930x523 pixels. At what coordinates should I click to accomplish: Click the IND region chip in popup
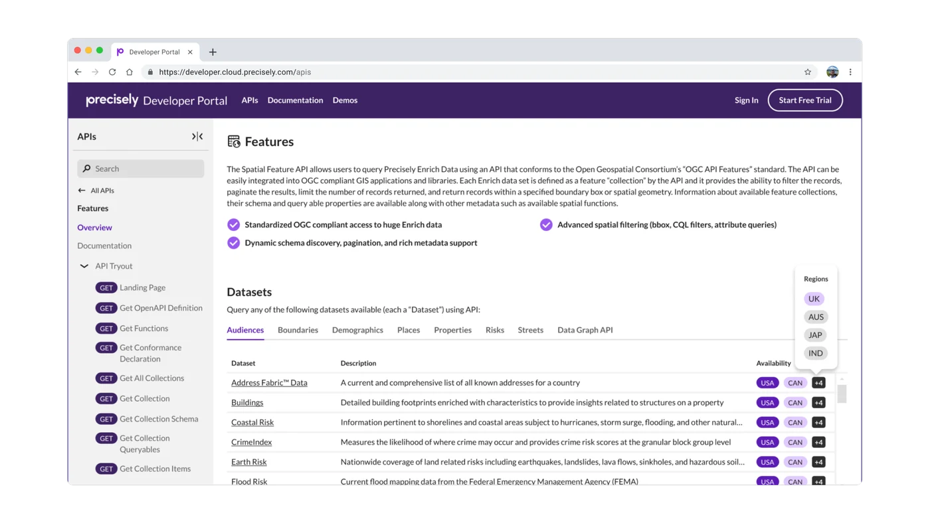tap(816, 353)
